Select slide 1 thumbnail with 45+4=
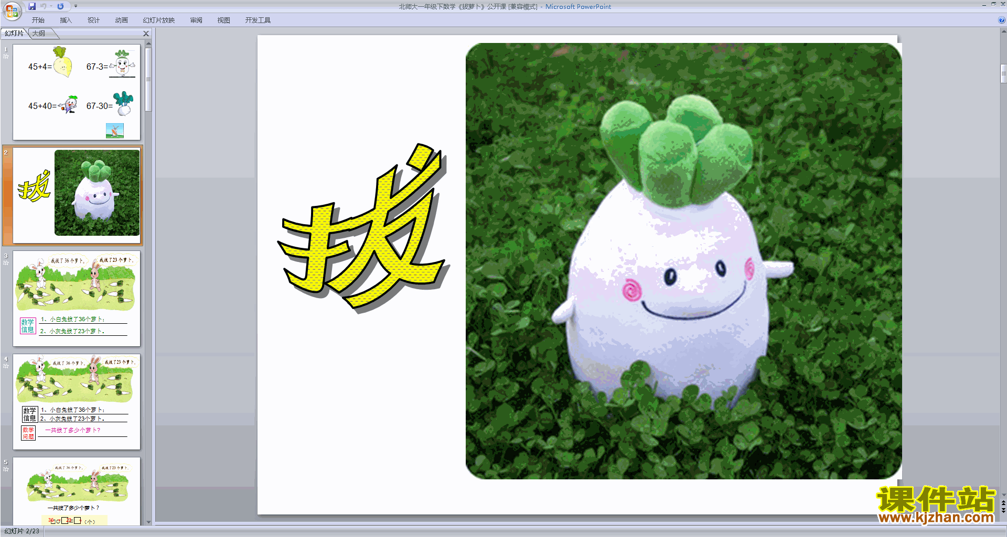This screenshot has width=1007, height=537. 77,92
